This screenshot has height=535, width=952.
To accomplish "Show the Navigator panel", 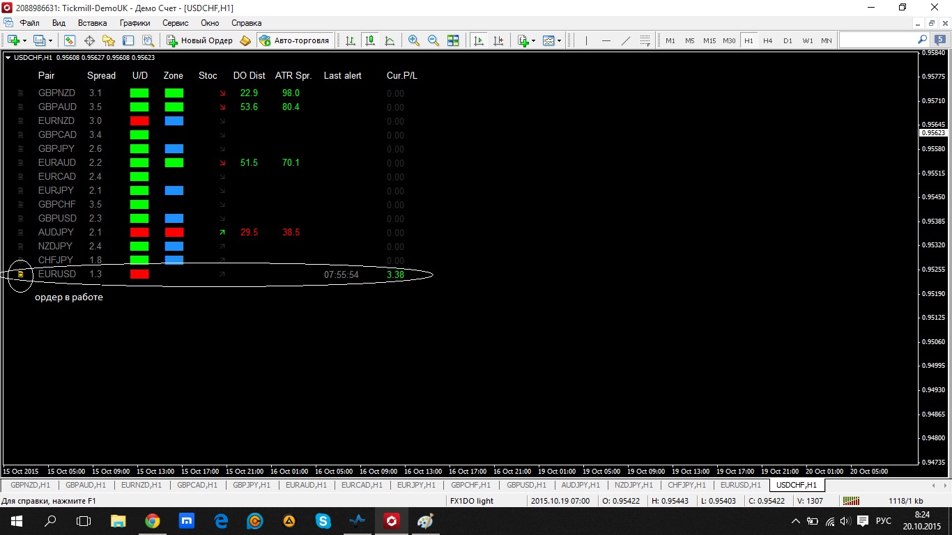I will coord(109,40).
